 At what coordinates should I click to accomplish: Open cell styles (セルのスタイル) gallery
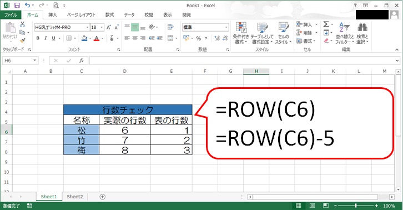(283, 33)
